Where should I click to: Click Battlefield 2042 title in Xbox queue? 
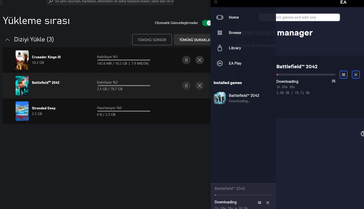point(46,83)
